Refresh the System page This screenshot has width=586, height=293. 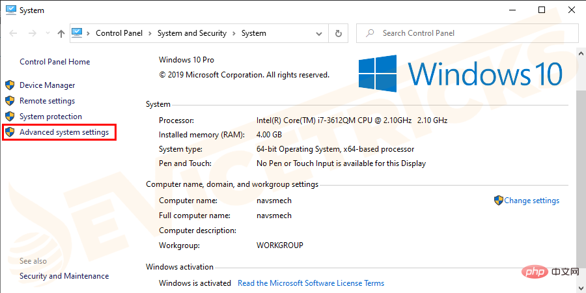(338, 33)
